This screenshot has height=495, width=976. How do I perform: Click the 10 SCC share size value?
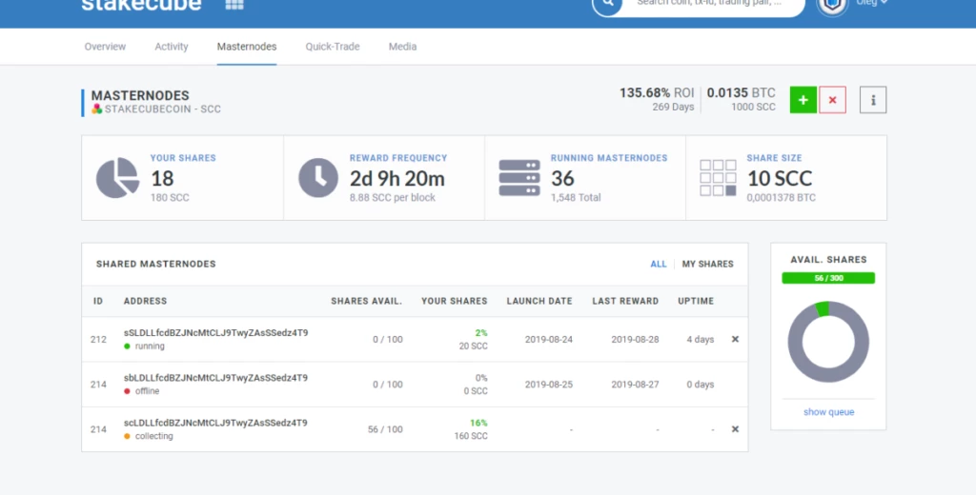(780, 178)
